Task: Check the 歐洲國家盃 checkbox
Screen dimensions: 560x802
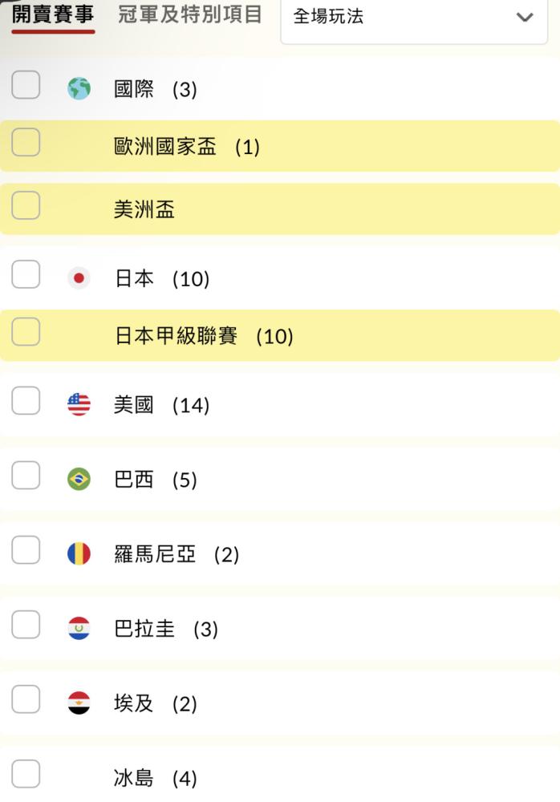Action: 26,142
